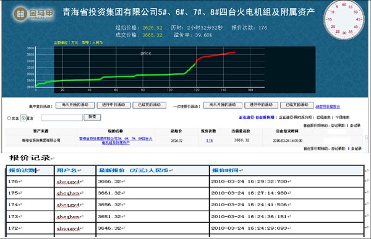Select the 匿名 radio button
This screenshot has width=371, height=239.
coord(23,118)
